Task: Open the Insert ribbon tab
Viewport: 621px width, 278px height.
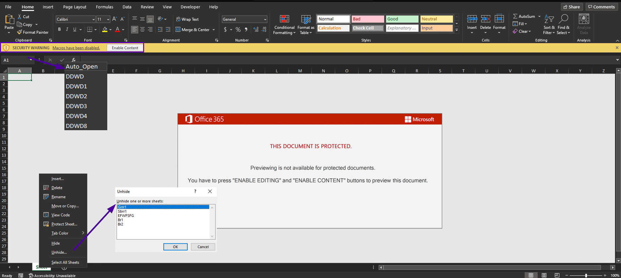Action: [48, 7]
